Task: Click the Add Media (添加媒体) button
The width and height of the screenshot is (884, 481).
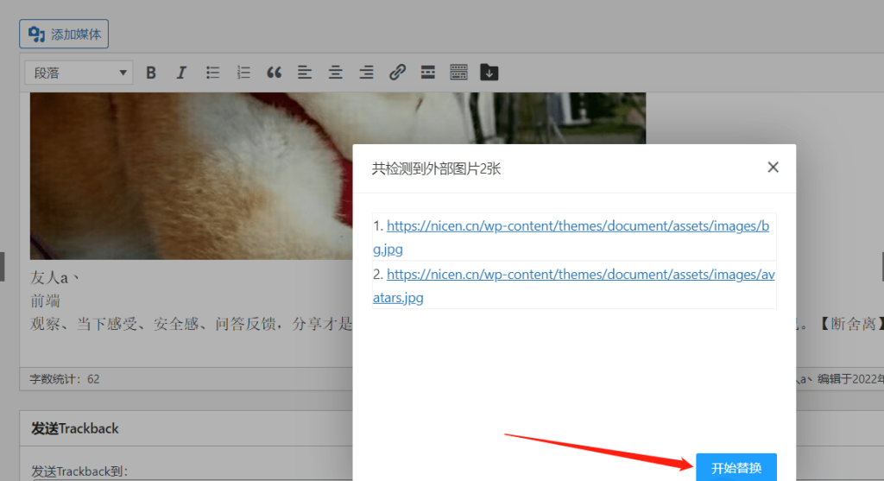Action: coord(64,34)
